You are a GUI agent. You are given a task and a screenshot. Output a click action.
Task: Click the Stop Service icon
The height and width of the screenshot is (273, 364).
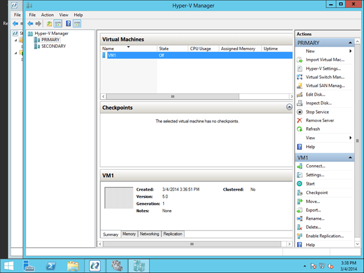300,112
